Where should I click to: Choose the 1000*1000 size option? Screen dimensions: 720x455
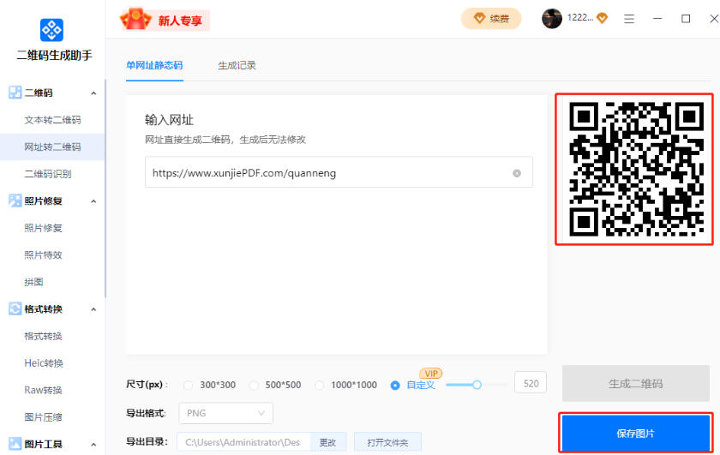(x=320, y=386)
